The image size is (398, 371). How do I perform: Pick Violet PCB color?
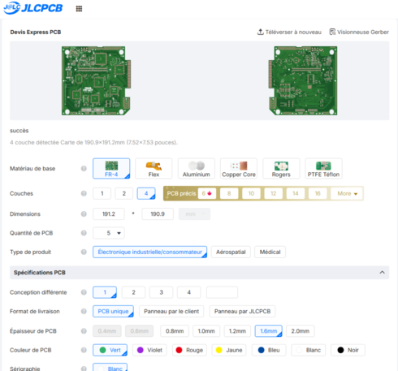(149, 350)
